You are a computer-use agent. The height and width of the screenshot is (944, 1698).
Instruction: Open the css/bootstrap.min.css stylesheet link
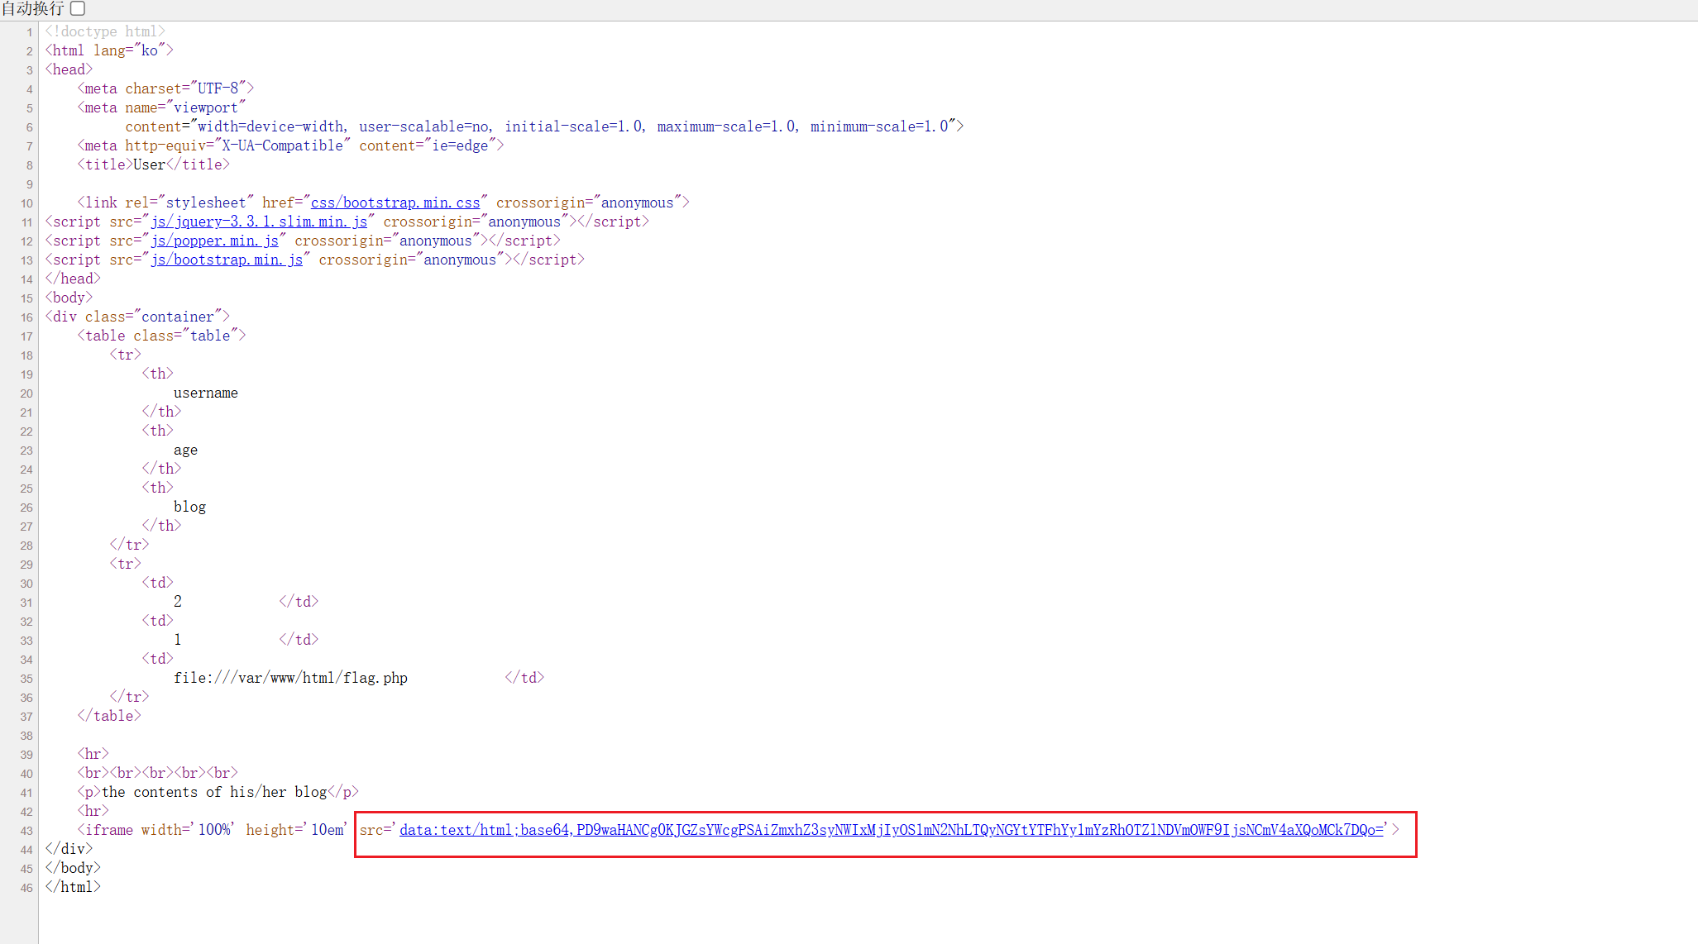tap(395, 203)
